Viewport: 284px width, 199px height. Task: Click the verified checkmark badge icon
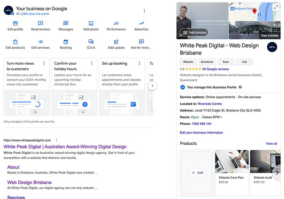pyautogui.click(x=182, y=87)
